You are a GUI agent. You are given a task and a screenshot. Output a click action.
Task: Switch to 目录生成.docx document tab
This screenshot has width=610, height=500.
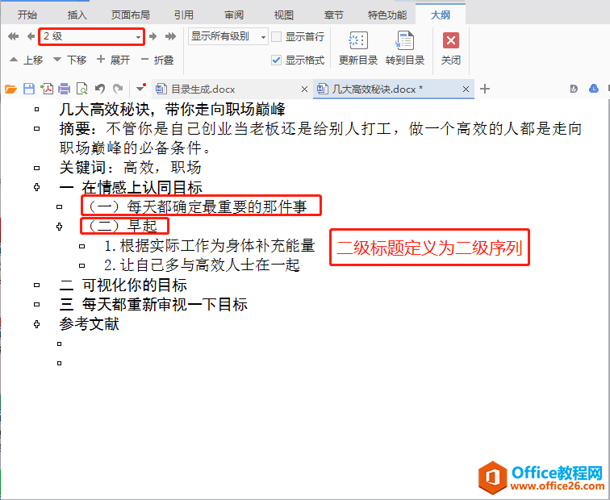tap(232, 89)
